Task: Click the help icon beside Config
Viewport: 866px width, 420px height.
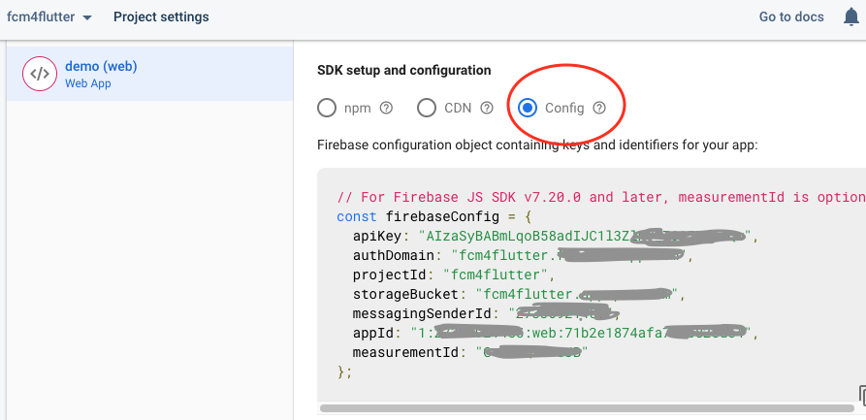Action: pos(599,108)
